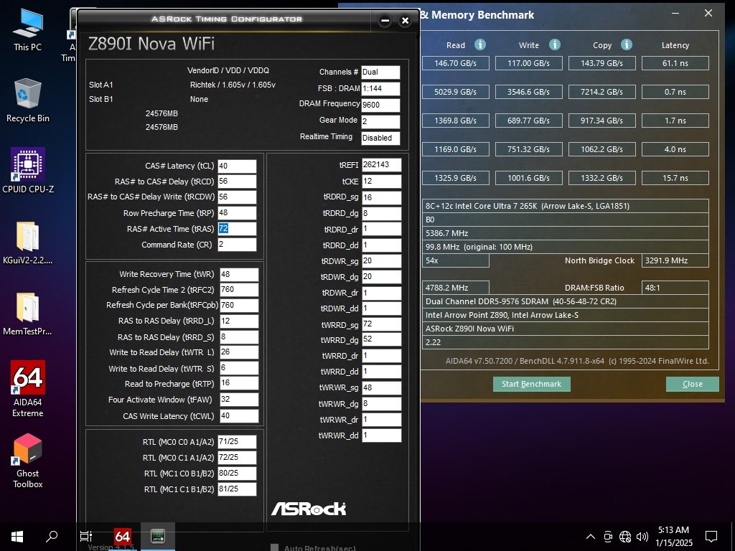Click tWRRD_sg value field

coord(382,324)
